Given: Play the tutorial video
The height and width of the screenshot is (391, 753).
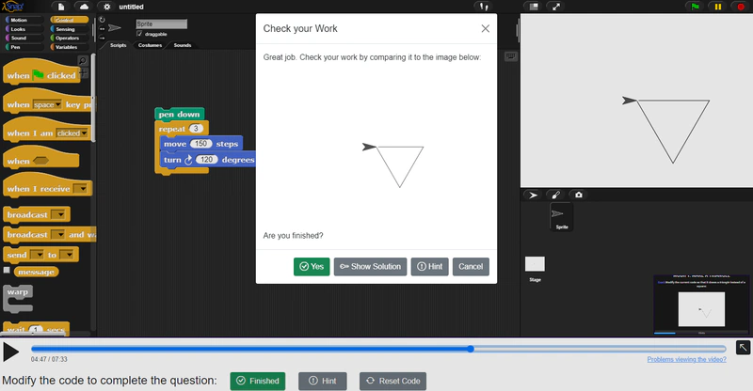Looking at the screenshot, I should click(10, 352).
